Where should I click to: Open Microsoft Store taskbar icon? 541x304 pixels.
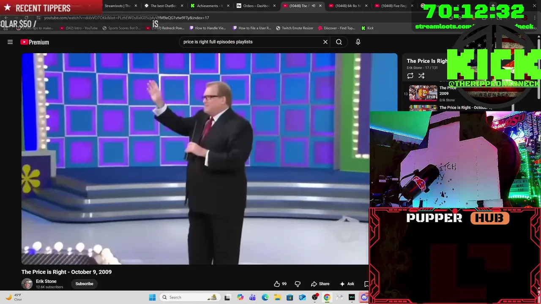point(290,297)
